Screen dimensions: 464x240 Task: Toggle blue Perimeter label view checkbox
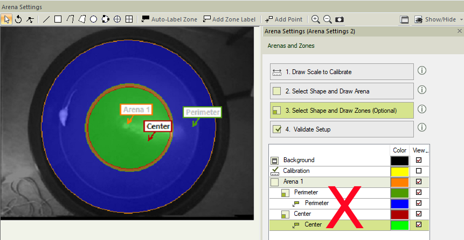418,203
